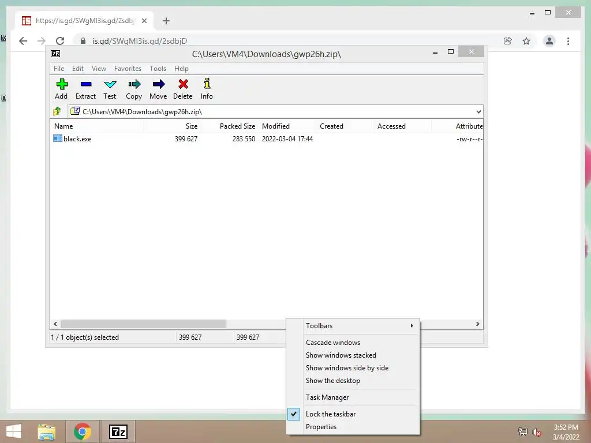Click the 7-Zip taskbar button
This screenshot has height=443, width=591.
point(118,431)
